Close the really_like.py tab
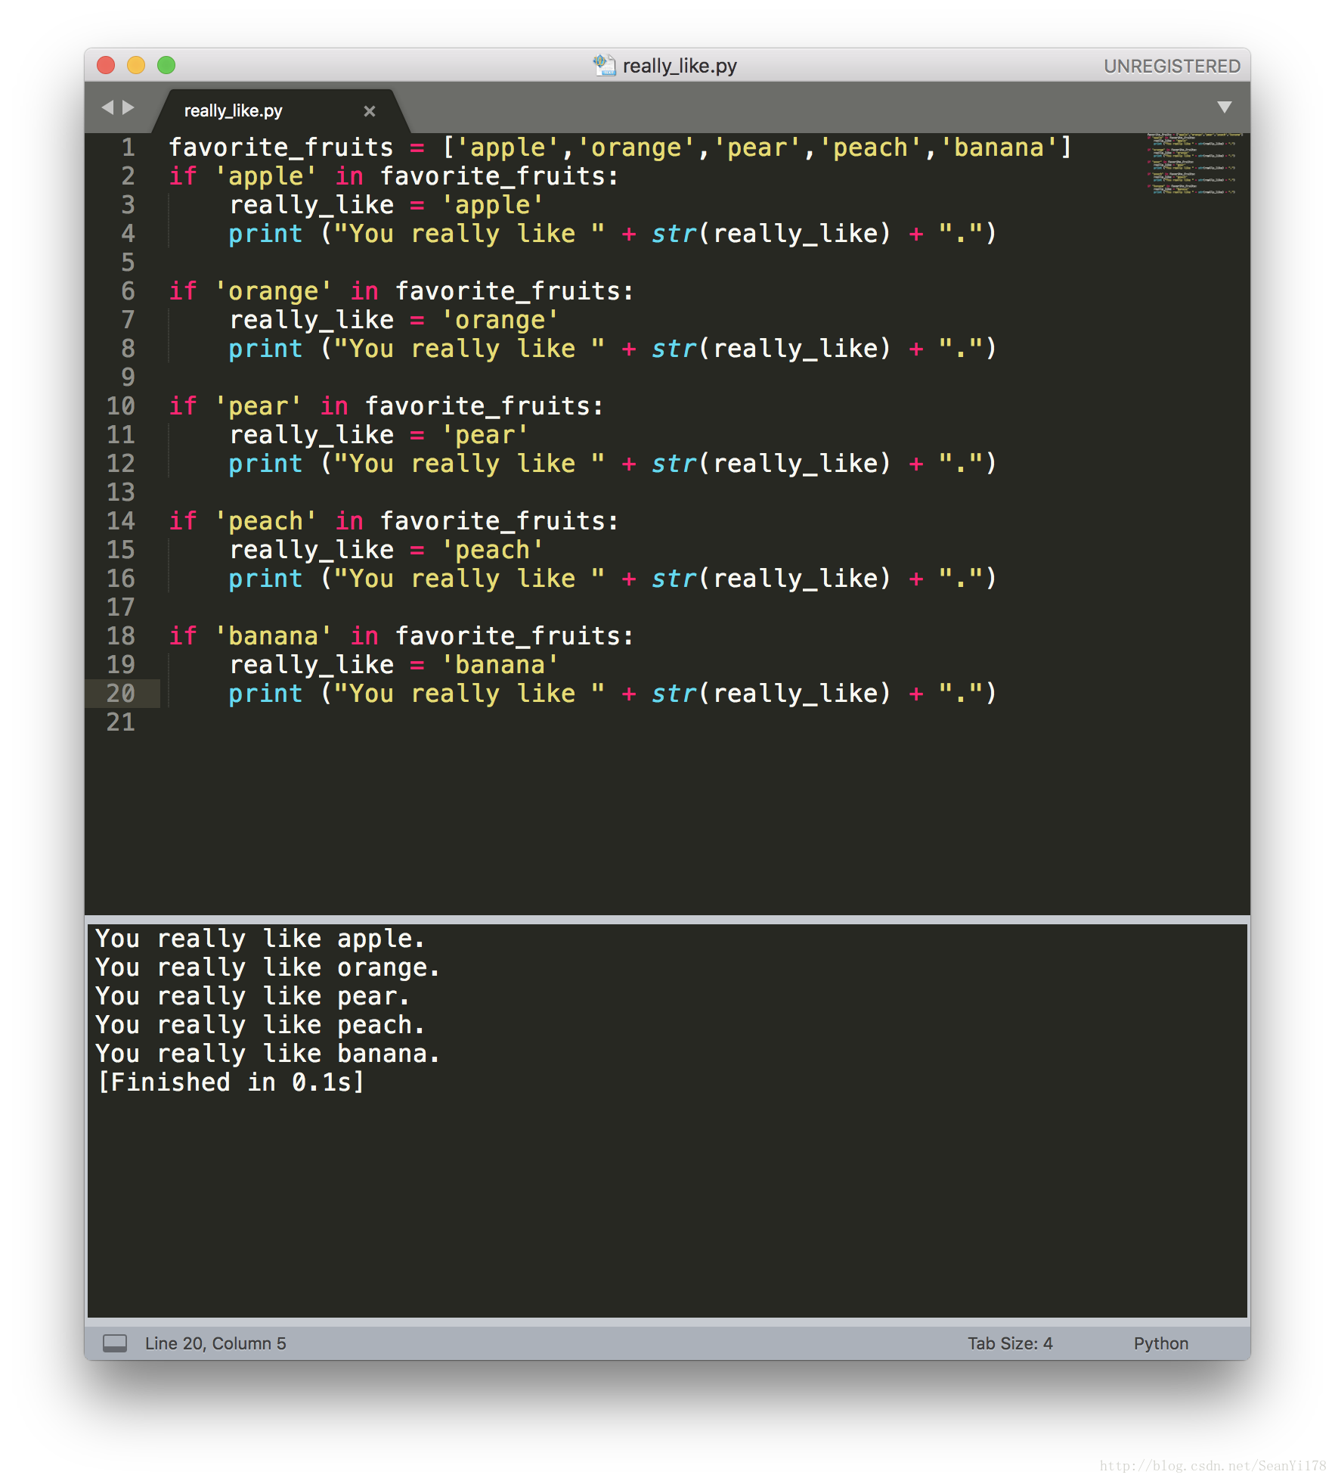The width and height of the screenshot is (1335, 1481). point(370,111)
